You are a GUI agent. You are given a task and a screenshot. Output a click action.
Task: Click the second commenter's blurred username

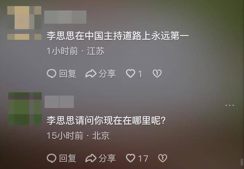pos(59,102)
